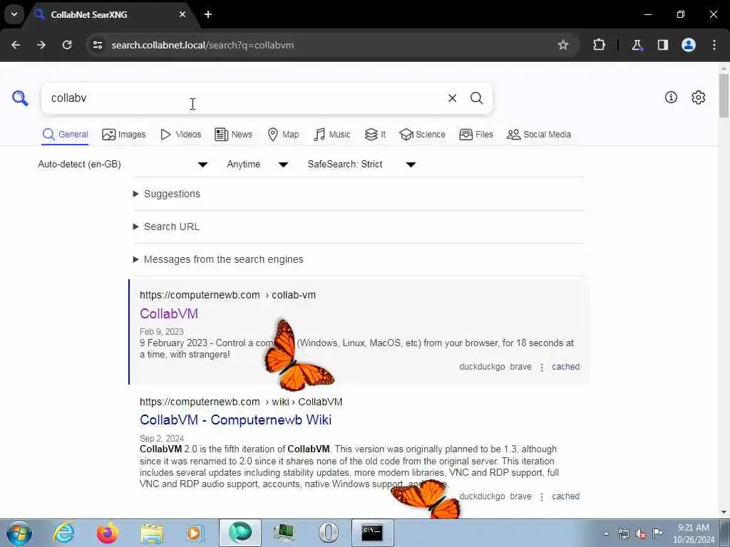
Task: Open the browser extensions puzzle icon
Action: click(599, 45)
